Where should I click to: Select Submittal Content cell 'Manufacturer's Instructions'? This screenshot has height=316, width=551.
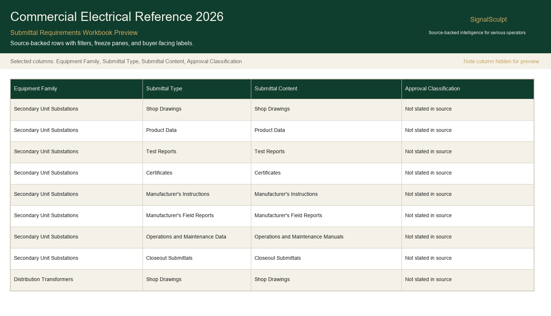coord(326,195)
